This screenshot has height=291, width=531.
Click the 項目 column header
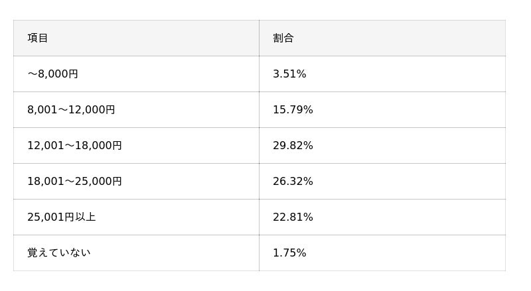38,38
